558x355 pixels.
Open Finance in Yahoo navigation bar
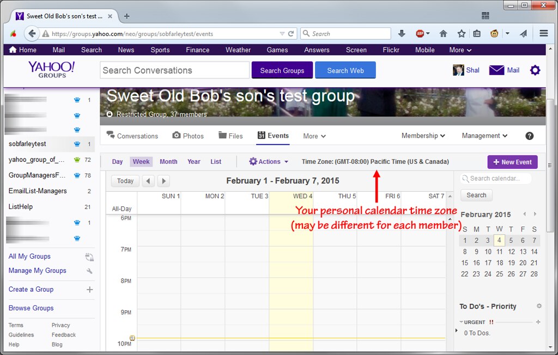(x=197, y=50)
